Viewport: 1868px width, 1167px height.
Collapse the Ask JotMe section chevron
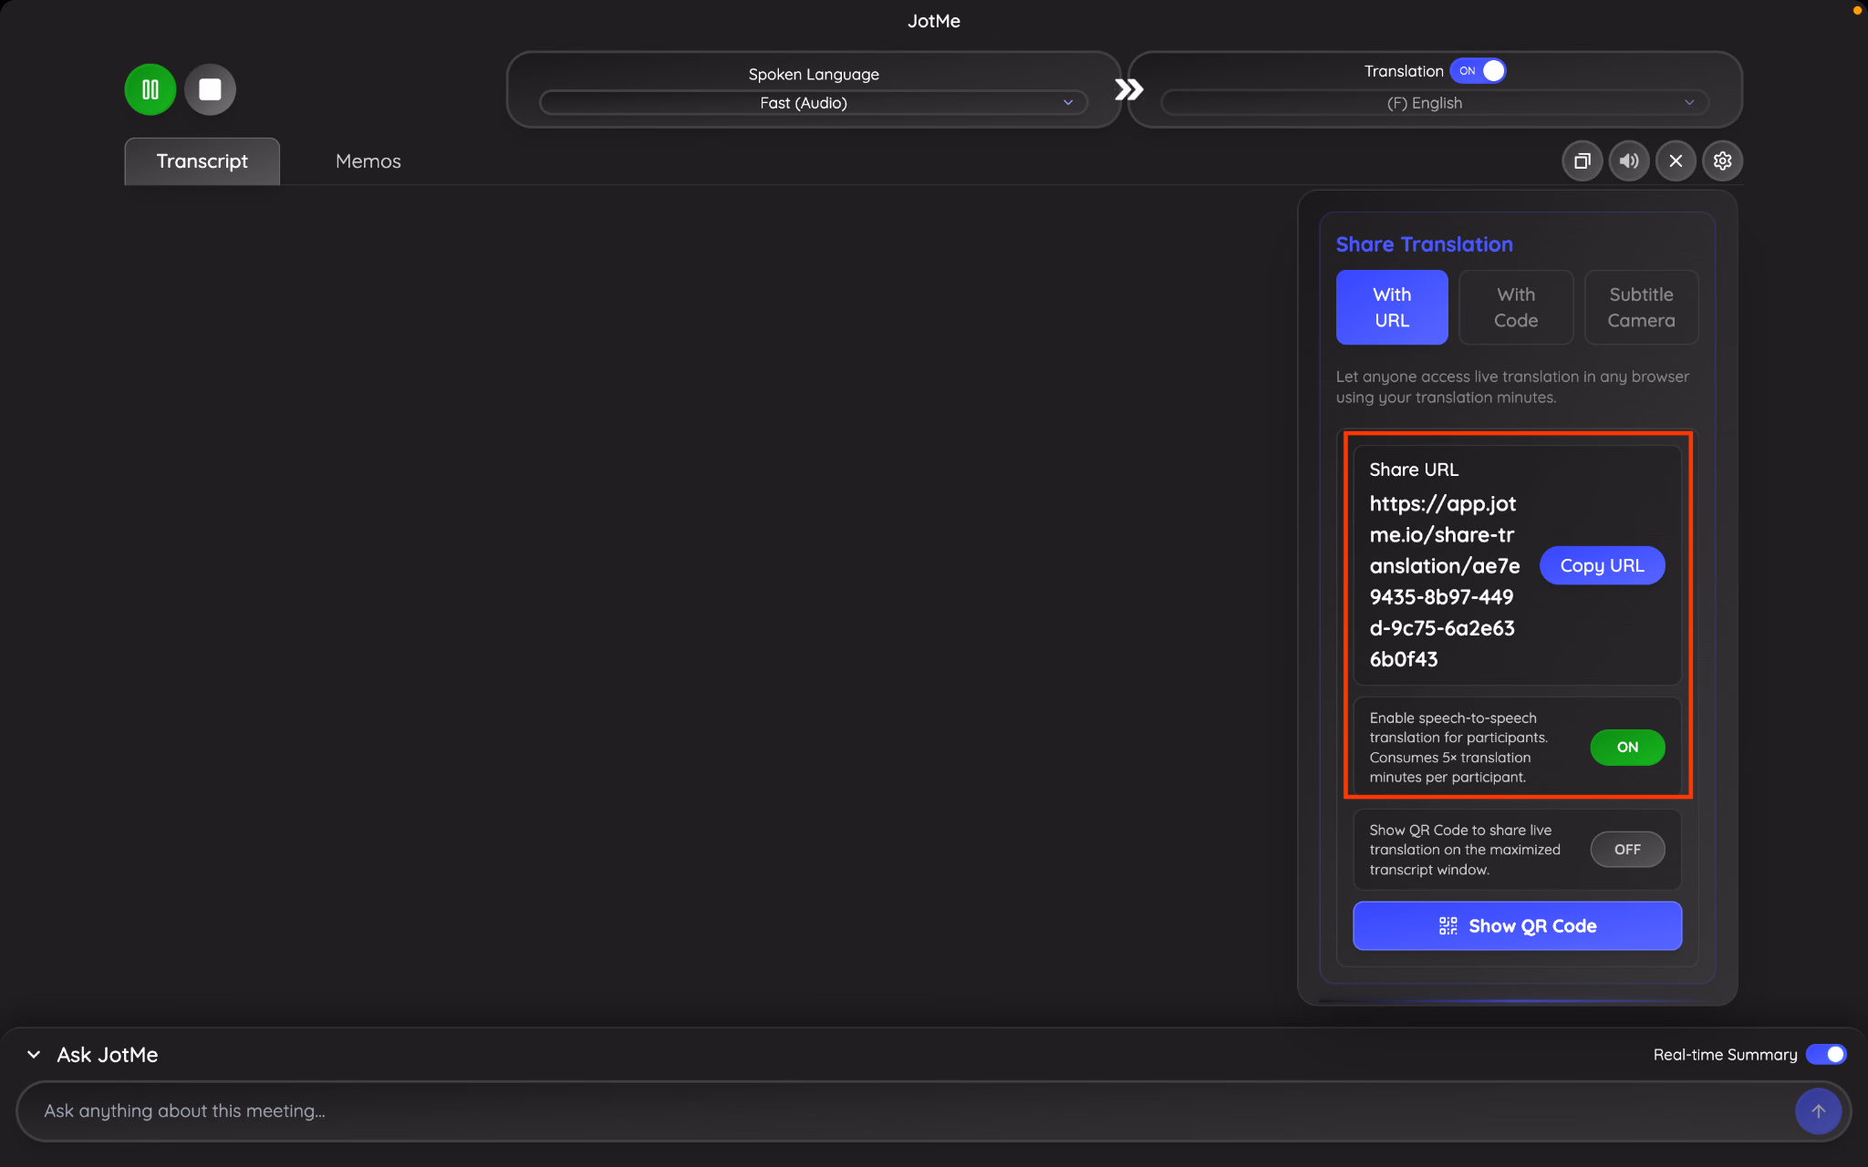coord(34,1055)
